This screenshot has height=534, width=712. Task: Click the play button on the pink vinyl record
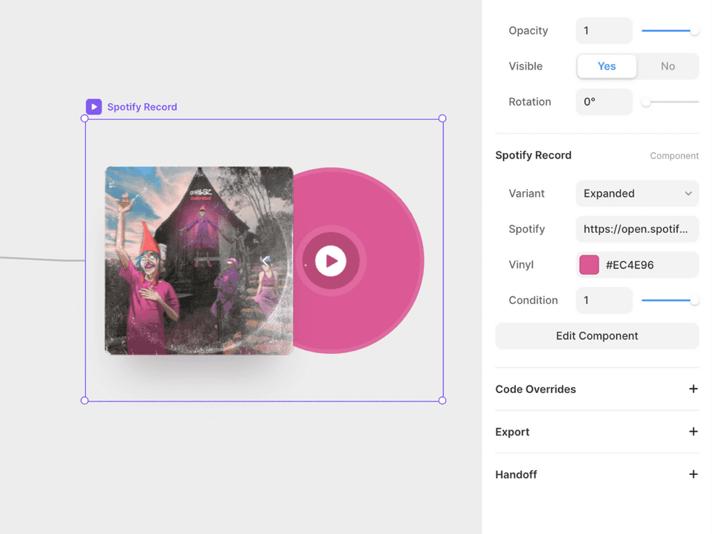pos(332,261)
